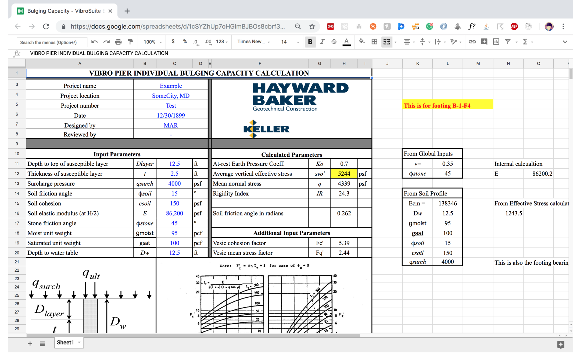This screenshot has height=362, width=573.
Task: Click the Undo arrow icon
Action: pyautogui.click(x=94, y=42)
